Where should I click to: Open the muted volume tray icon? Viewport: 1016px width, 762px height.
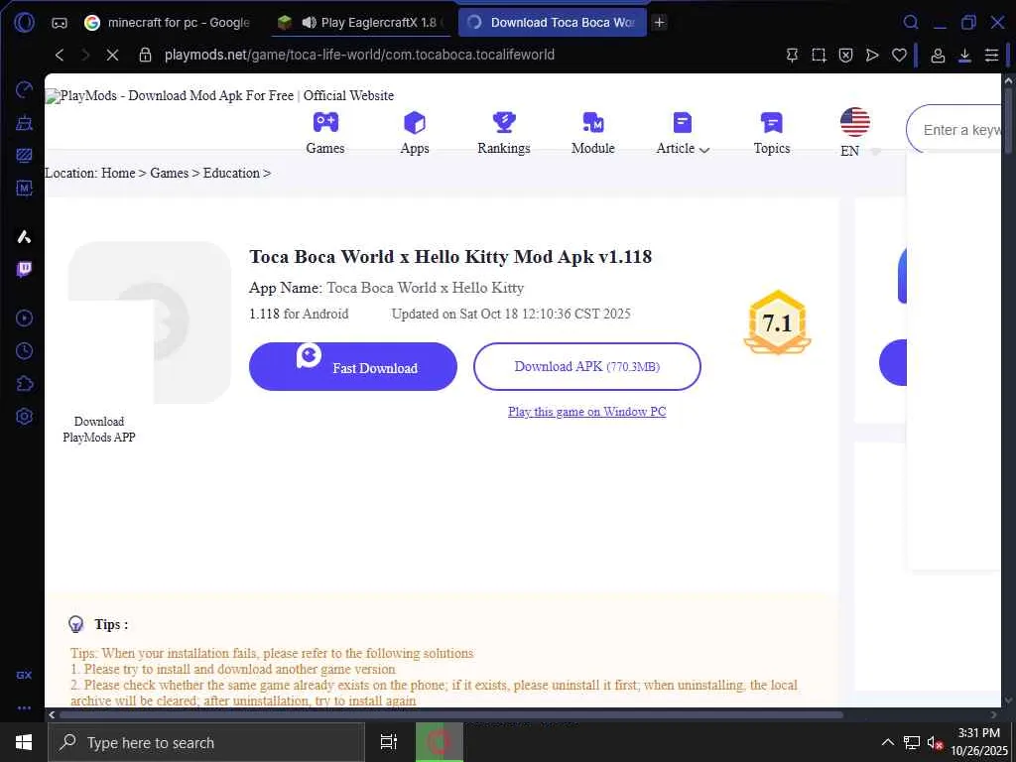(935, 742)
